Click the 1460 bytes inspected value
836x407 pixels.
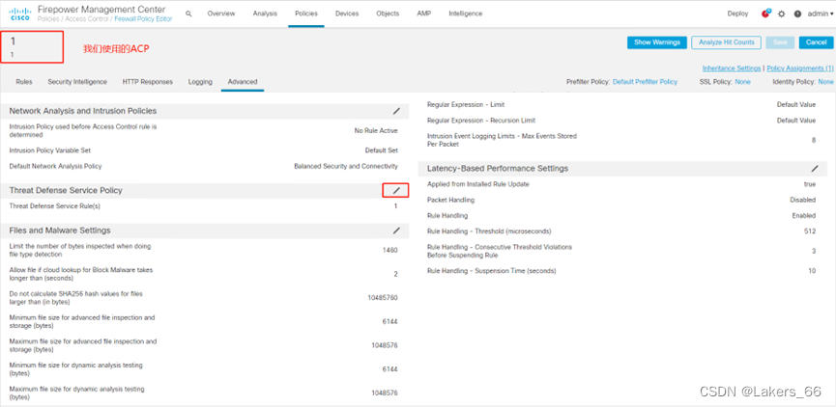click(389, 250)
